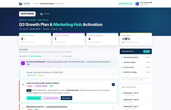Click SOW tag under Lead scoring title
The image size is (171, 110).
click(51, 86)
